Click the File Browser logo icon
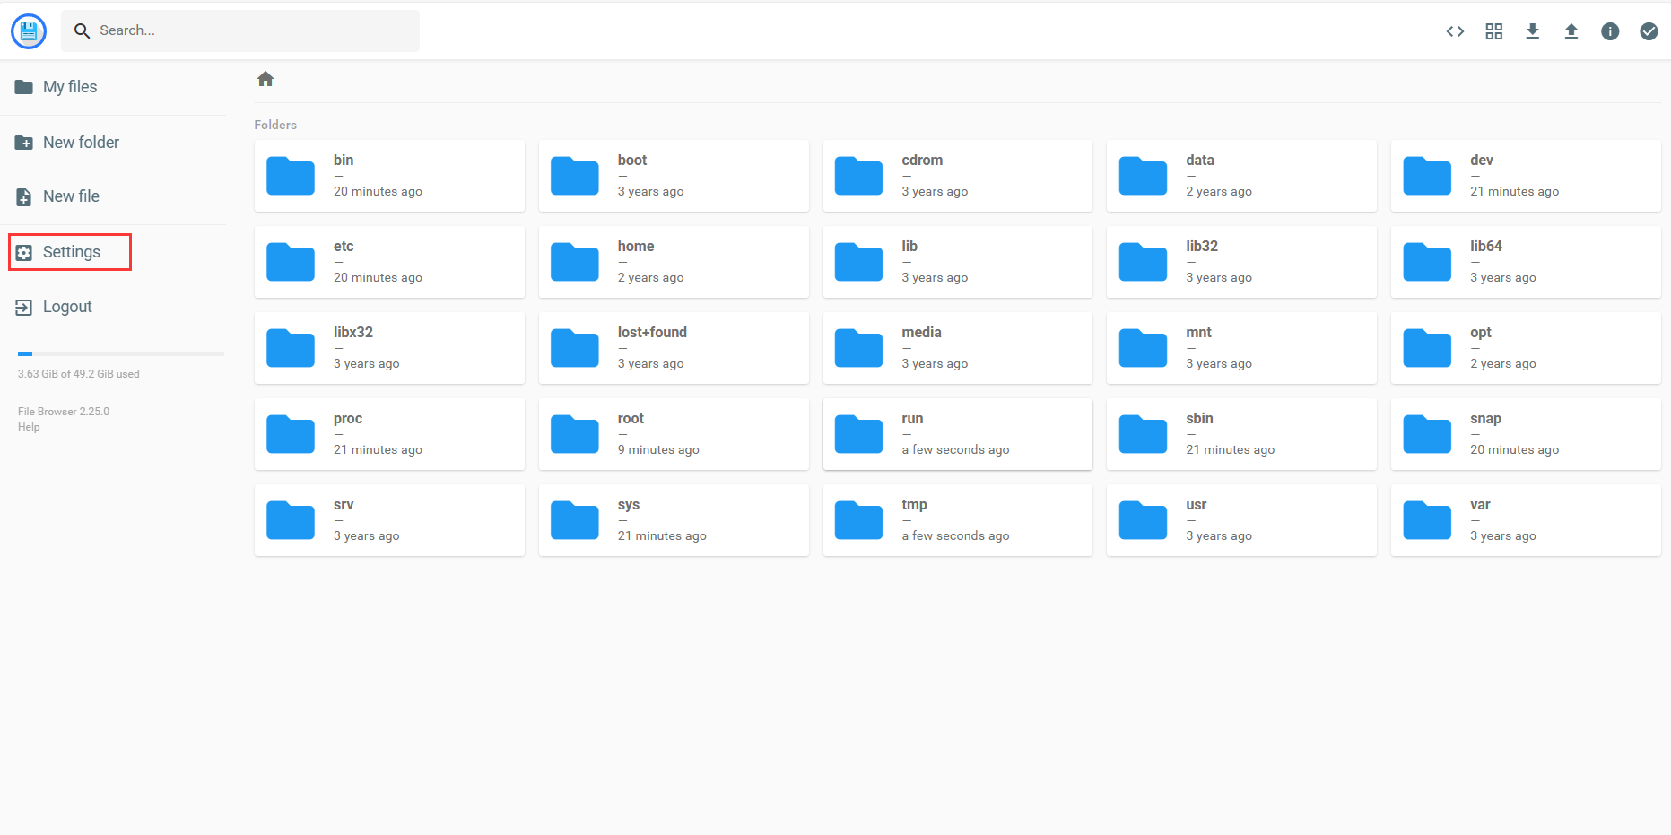The width and height of the screenshot is (1671, 835). pos(29,31)
